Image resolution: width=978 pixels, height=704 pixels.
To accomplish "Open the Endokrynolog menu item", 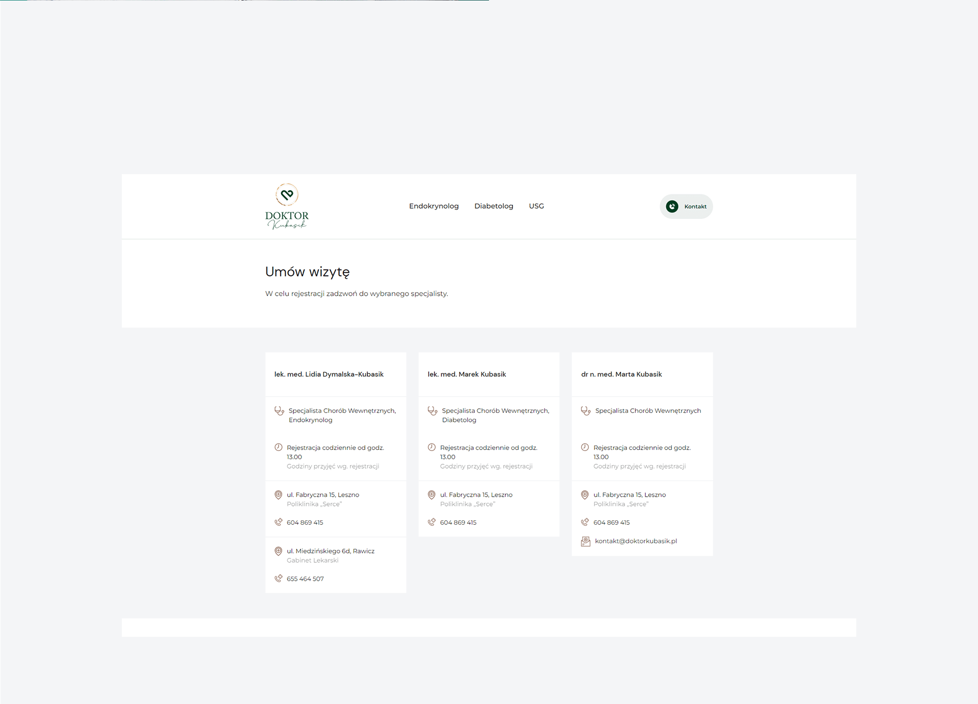I will coord(433,206).
